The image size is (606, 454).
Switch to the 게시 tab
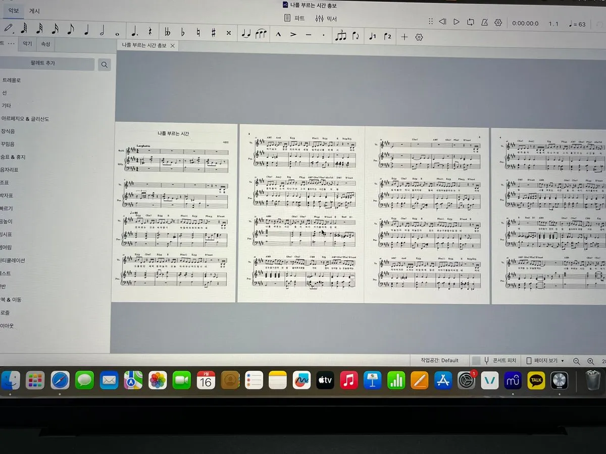point(34,11)
